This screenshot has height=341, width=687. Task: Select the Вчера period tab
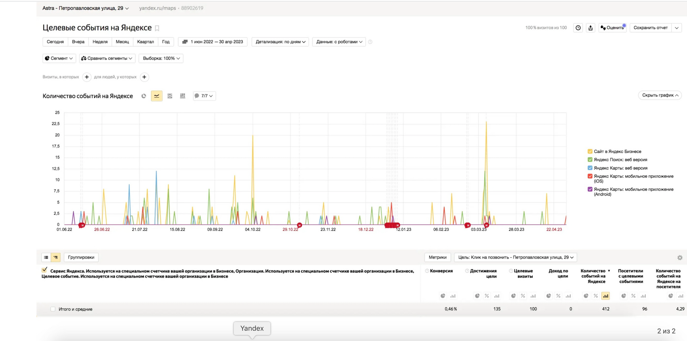(x=78, y=42)
